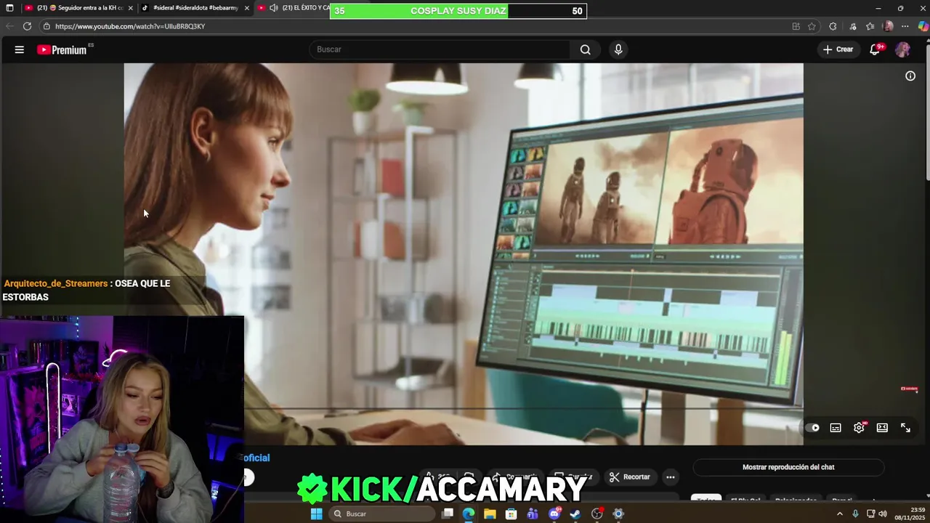Click Mostrar reproducción del chat
The height and width of the screenshot is (523, 930).
(x=788, y=467)
